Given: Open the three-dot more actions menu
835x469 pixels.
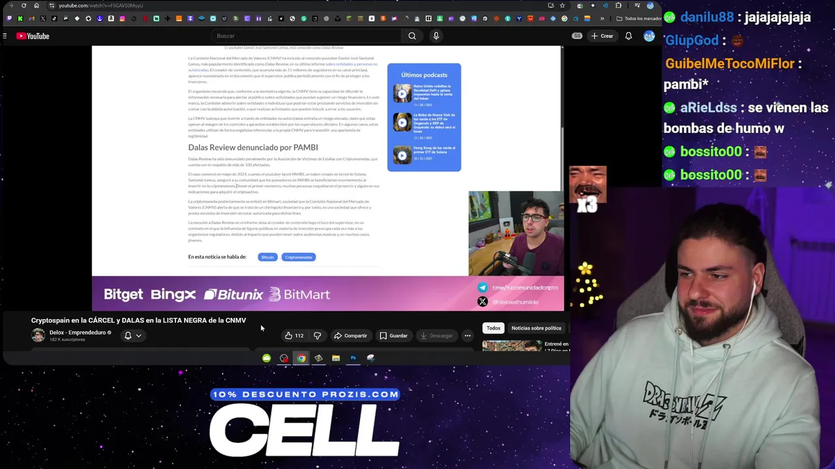Looking at the screenshot, I should click(x=467, y=335).
